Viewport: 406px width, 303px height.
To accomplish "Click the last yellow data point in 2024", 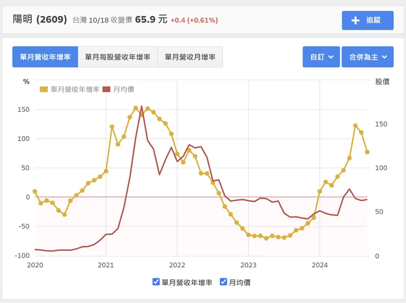I will [x=367, y=152].
